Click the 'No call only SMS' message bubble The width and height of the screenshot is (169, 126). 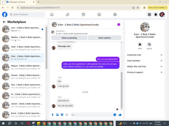click(65, 106)
